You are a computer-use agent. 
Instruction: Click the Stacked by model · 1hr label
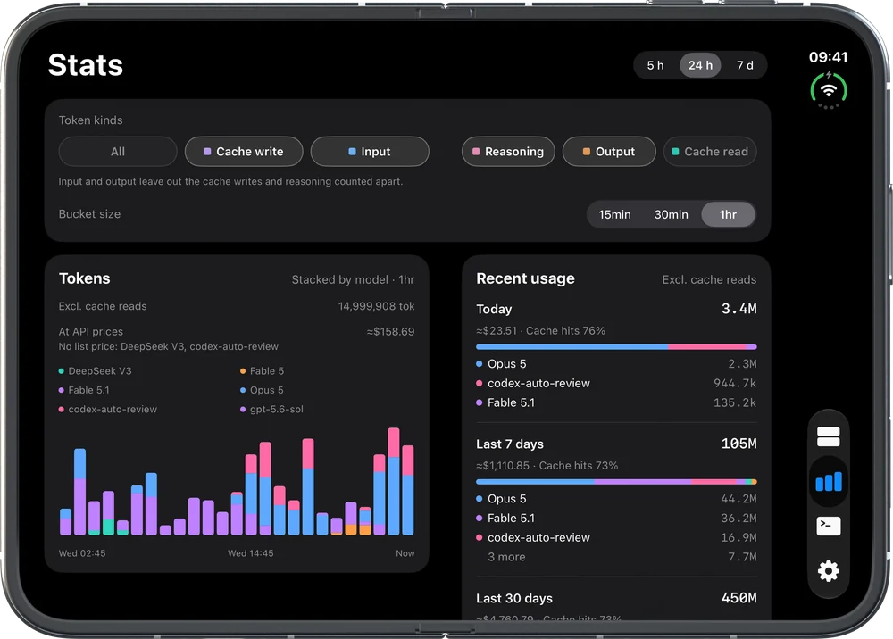point(353,279)
